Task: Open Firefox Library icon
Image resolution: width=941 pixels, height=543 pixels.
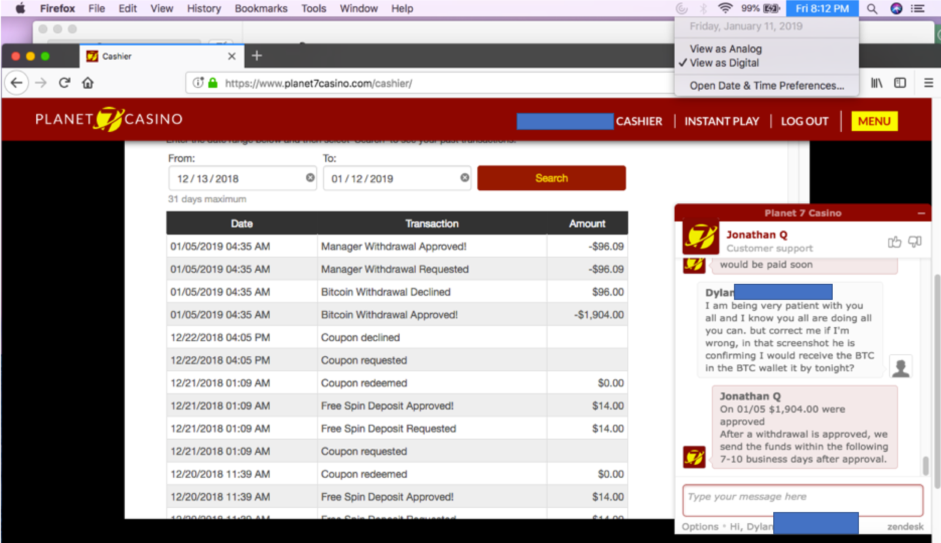Action: [877, 83]
